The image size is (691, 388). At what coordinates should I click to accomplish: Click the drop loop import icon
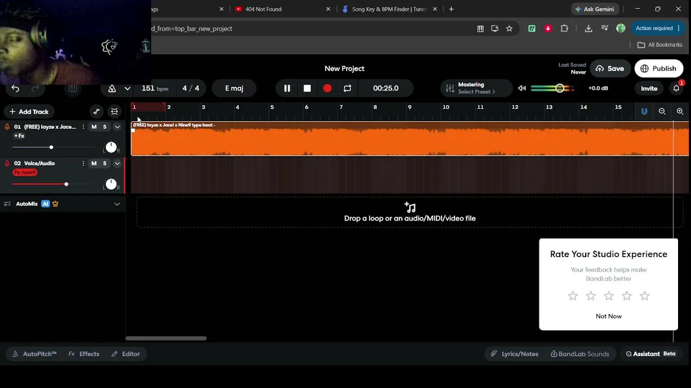(410, 207)
